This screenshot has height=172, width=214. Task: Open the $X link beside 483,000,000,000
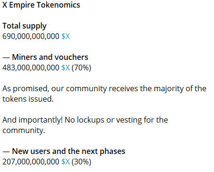click(65, 67)
